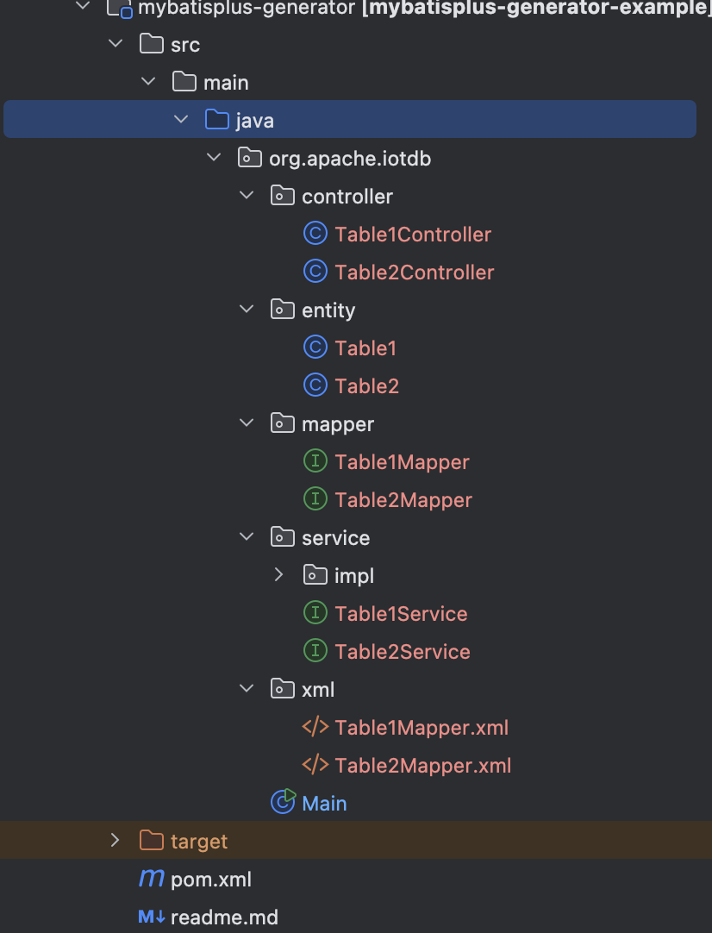712x933 pixels.
Task: Select the interface icon next to Table1Mapper
Action: (x=315, y=460)
